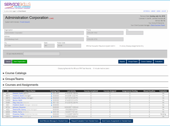Click user icon in Dog, Lexy Lou row
Image resolution: width=170 pixels, height=126 pixels.
click(52, 103)
